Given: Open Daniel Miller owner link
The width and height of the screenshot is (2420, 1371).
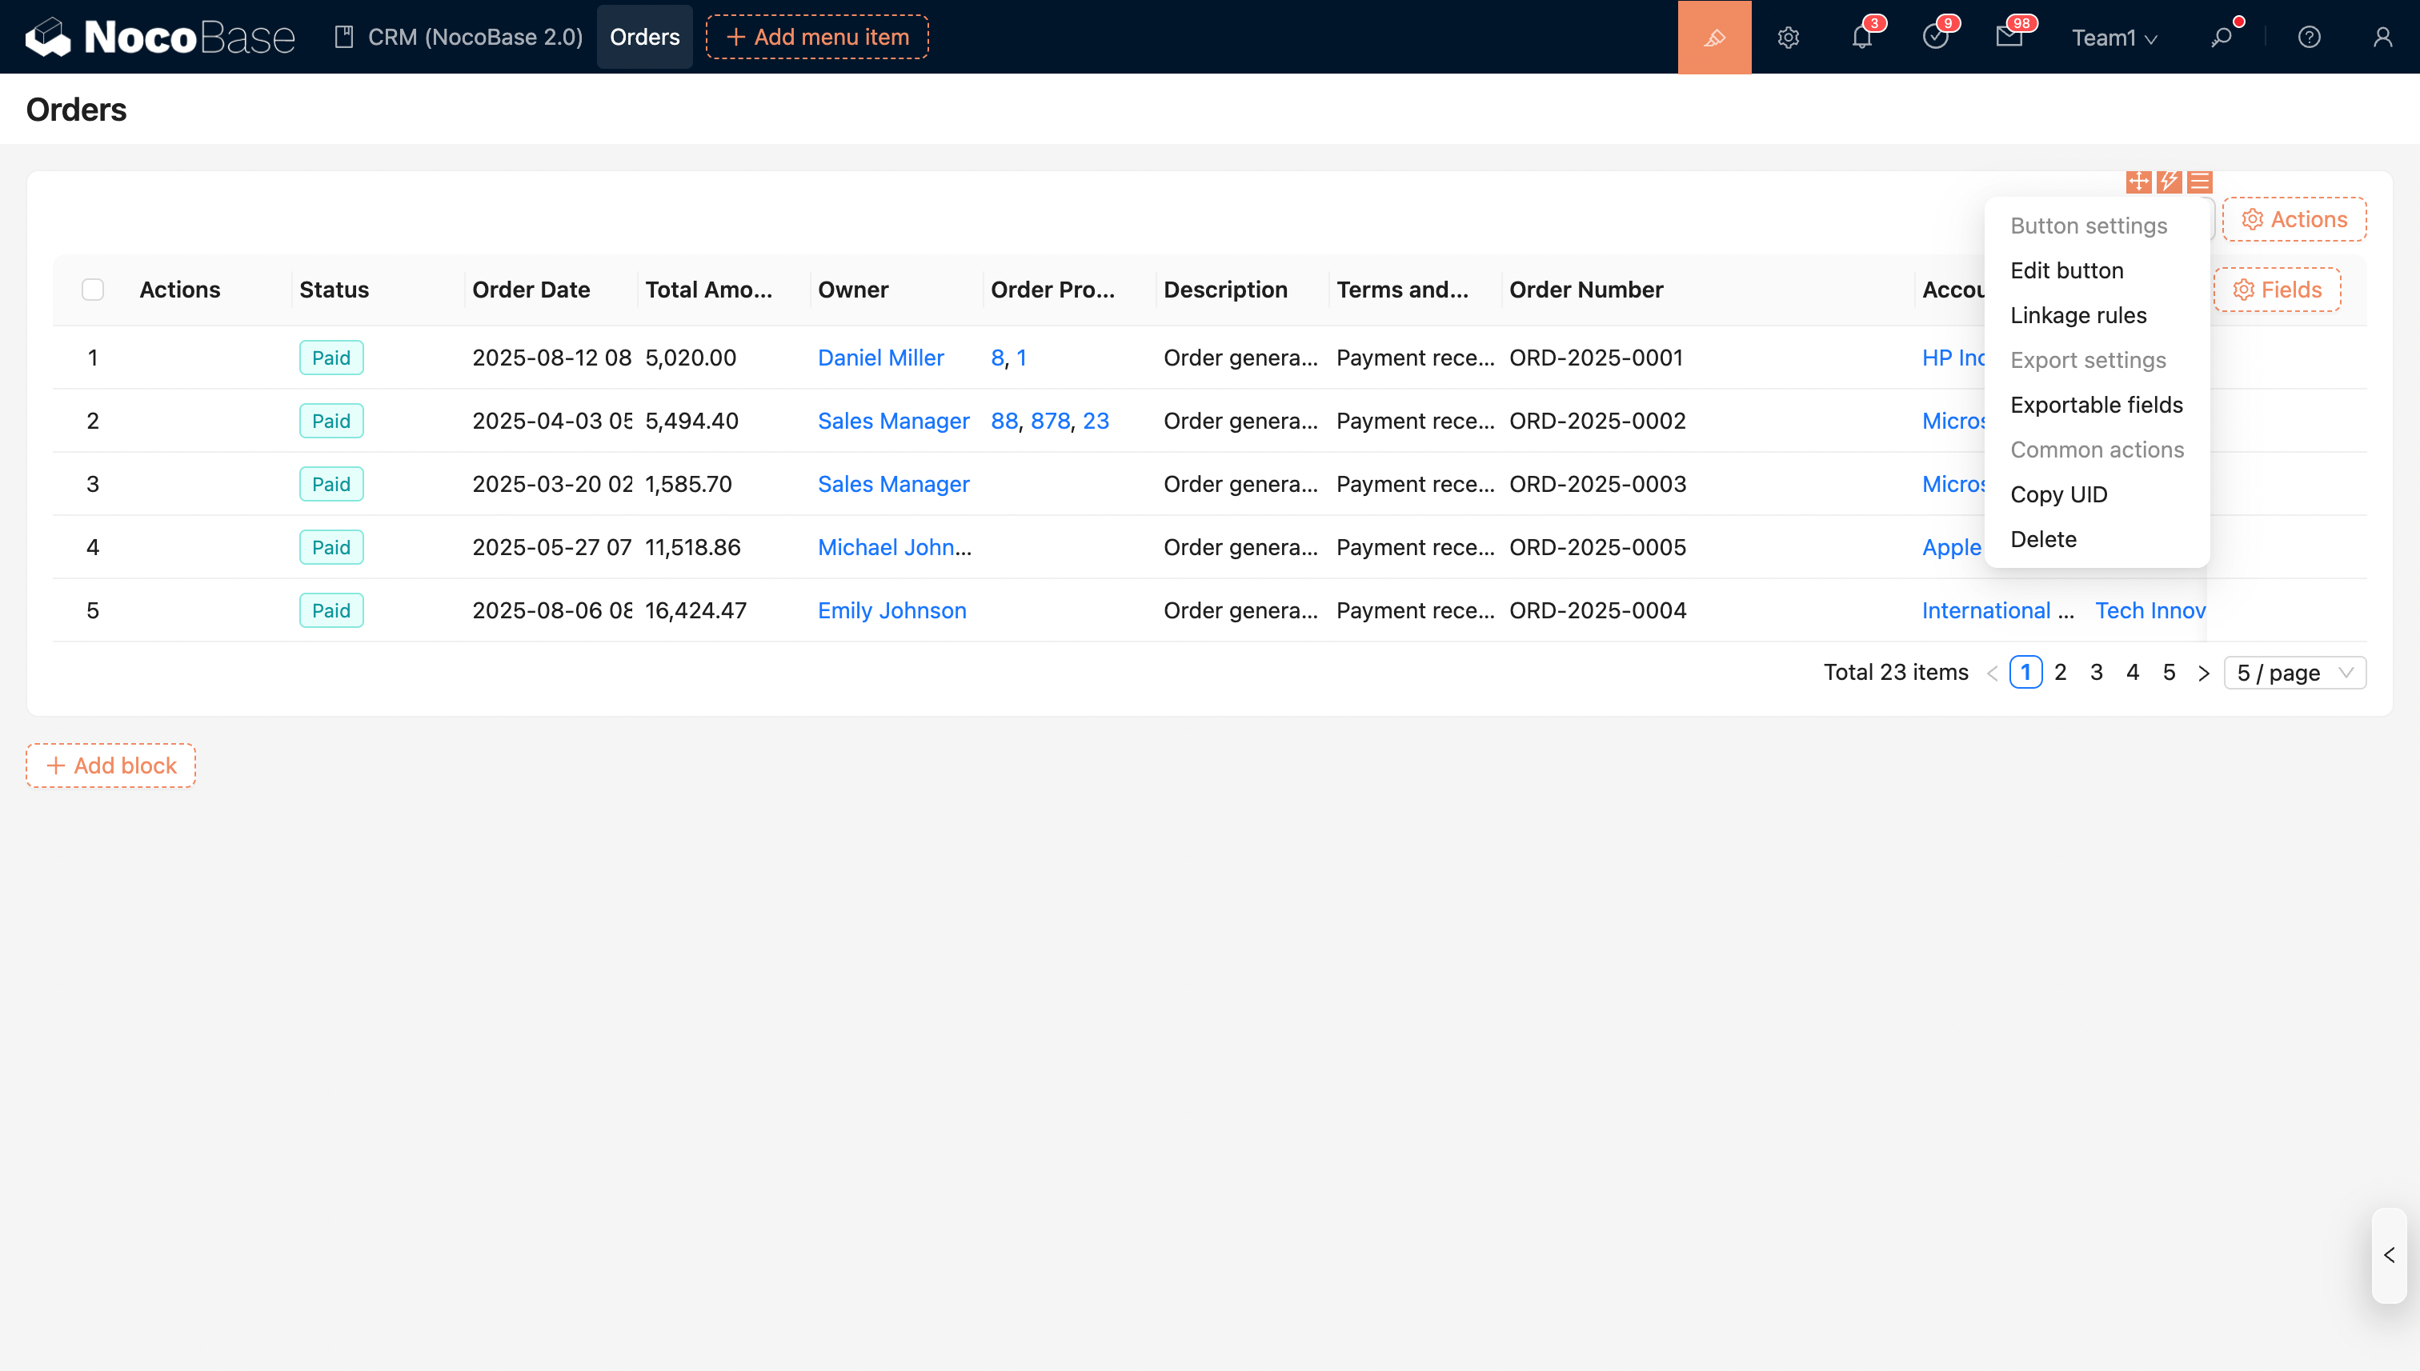Looking at the screenshot, I should click(x=879, y=357).
